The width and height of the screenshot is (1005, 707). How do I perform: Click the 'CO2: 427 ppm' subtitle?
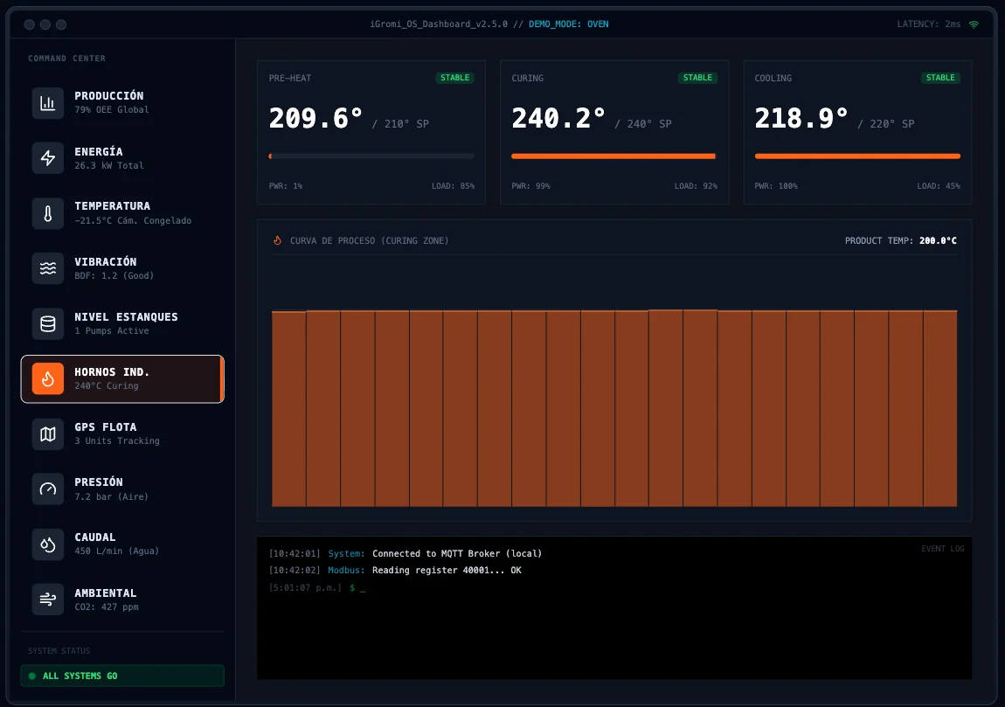[x=107, y=606]
